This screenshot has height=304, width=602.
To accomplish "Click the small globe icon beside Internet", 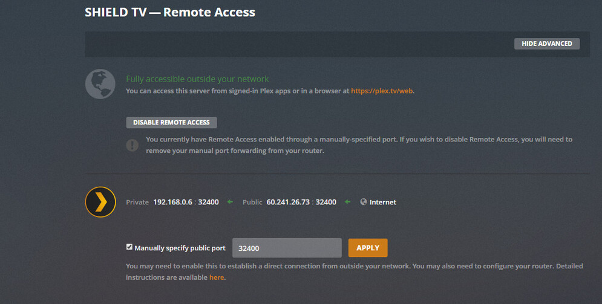I will (x=363, y=202).
